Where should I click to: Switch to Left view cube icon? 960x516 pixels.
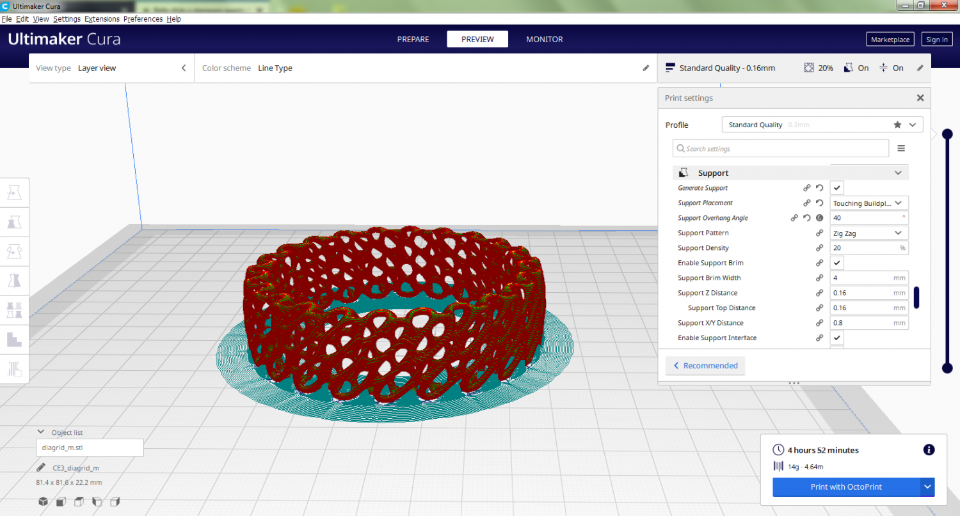coord(97,501)
